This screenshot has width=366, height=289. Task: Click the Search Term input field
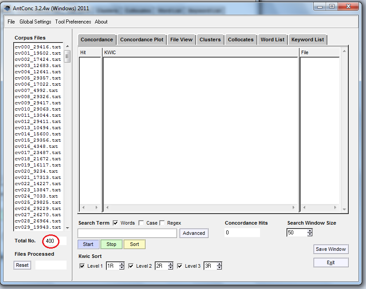[127, 233]
